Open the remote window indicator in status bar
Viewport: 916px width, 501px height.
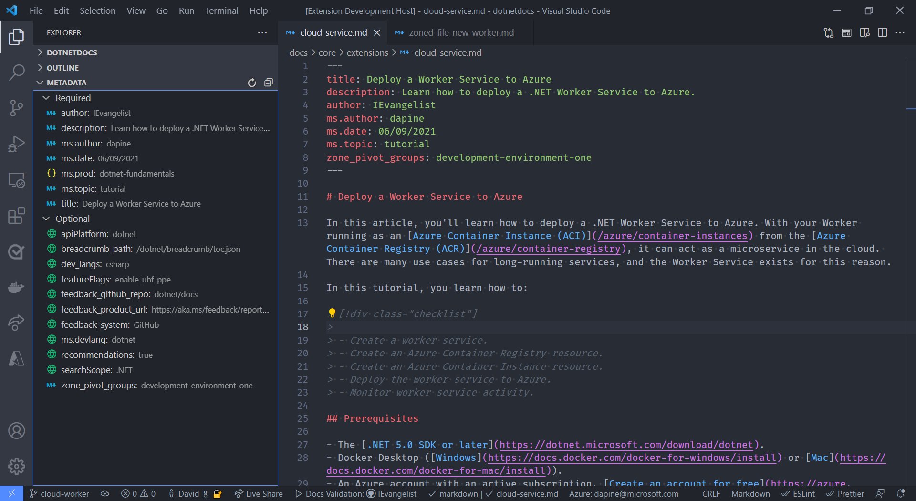pyautogui.click(x=11, y=493)
